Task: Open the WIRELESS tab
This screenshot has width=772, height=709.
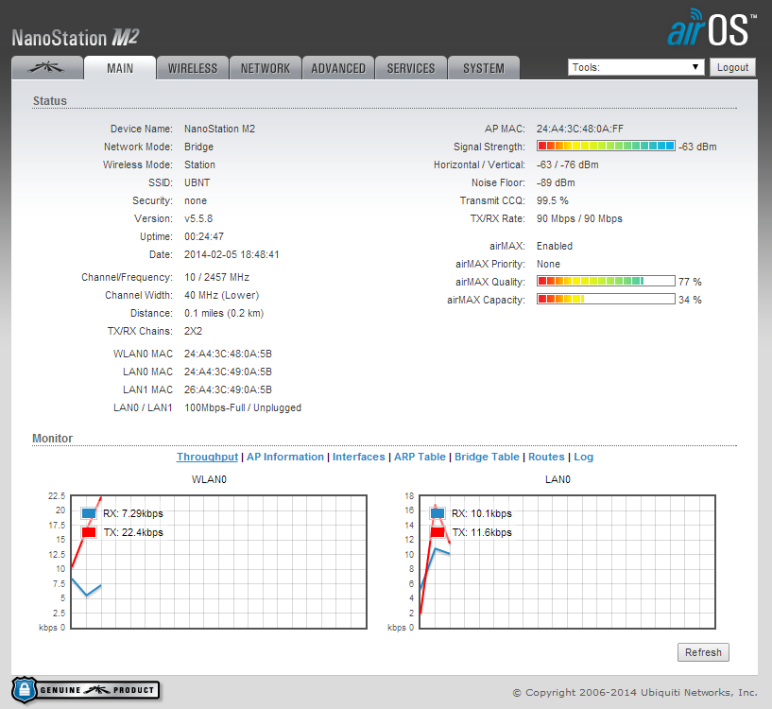Action: [x=193, y=68]
